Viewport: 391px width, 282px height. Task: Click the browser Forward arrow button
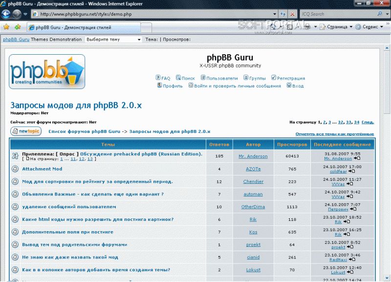(17, 14)
